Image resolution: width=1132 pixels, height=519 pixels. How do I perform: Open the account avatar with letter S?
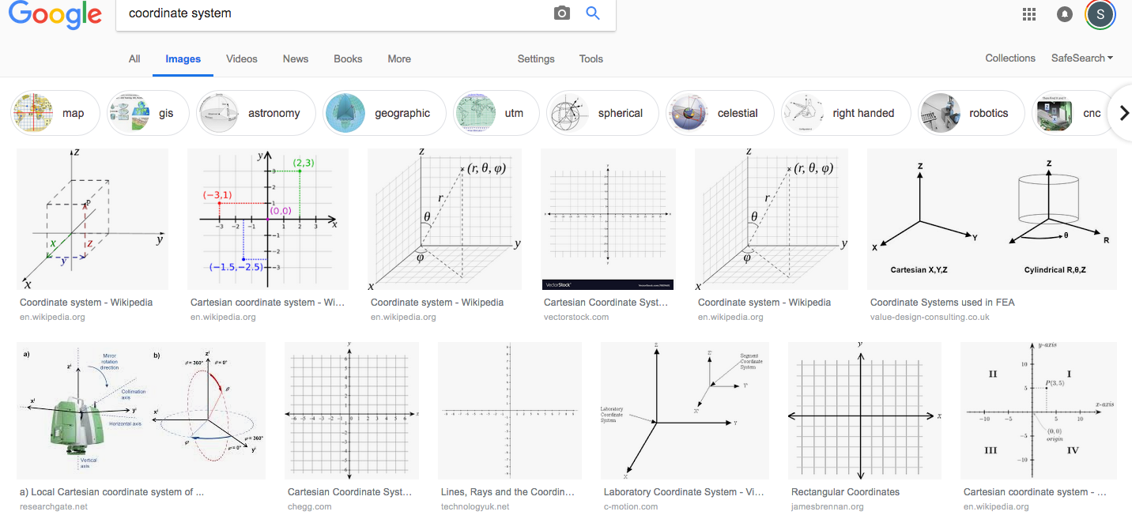pos(1100,14)
